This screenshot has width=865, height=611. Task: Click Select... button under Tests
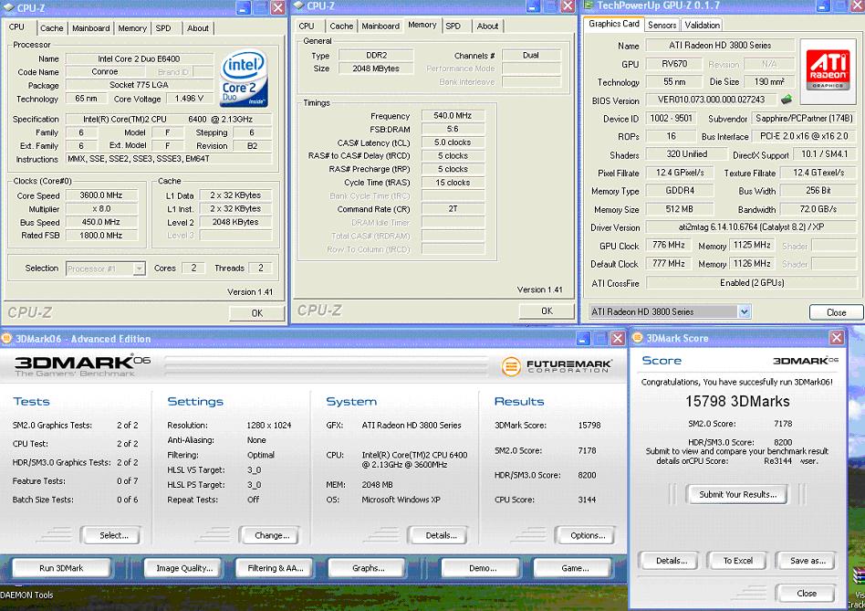(x=110, y=535)
